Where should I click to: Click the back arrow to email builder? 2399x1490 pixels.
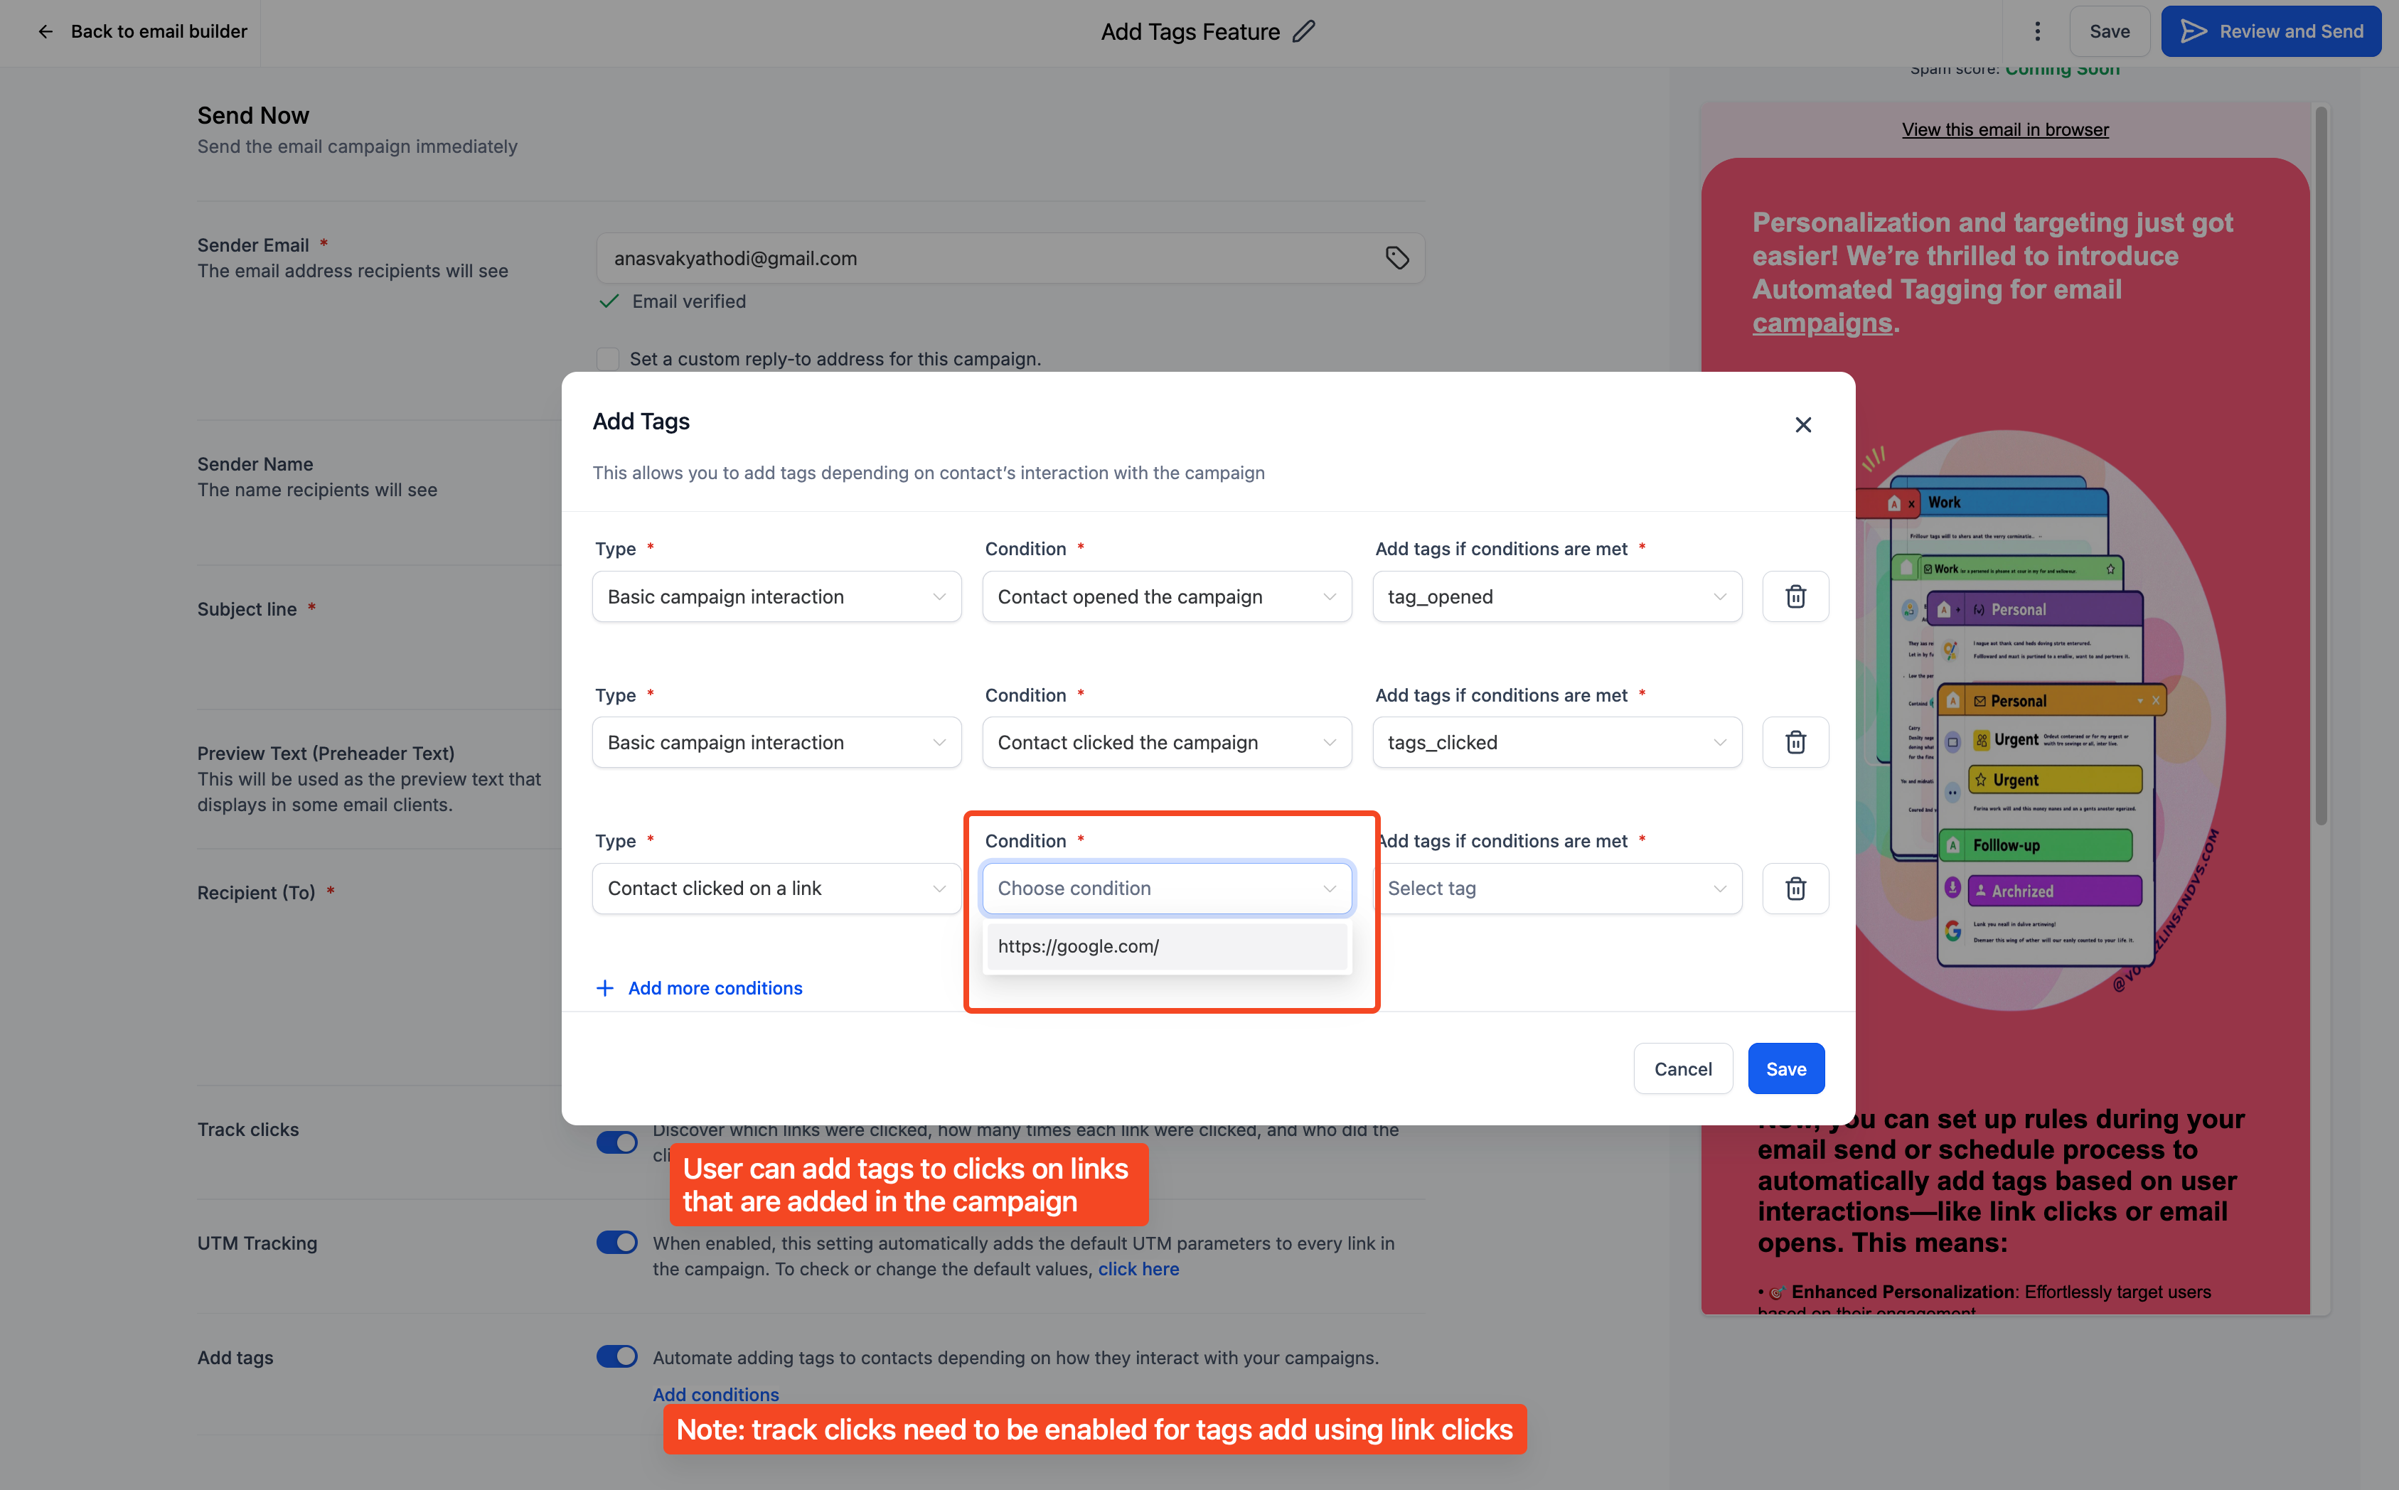[46, 31]
